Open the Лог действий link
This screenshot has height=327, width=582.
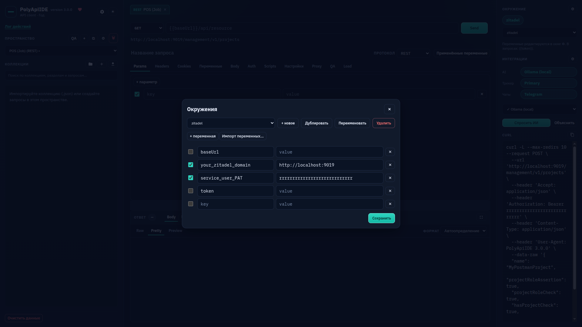point(18,26)
